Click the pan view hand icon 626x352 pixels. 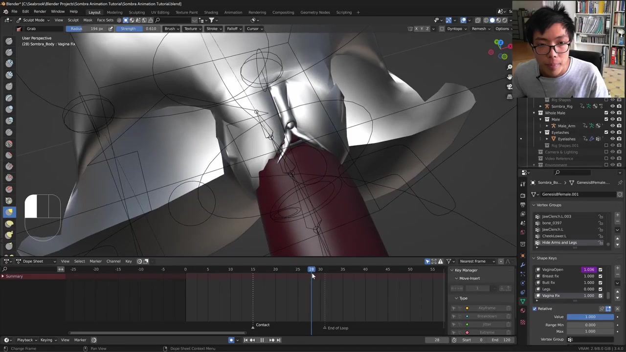coord(509,77)
